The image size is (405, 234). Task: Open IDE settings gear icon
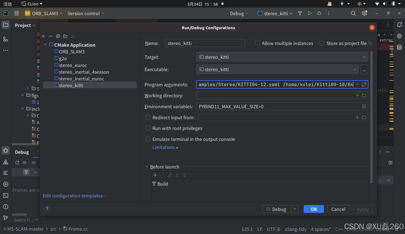[x=364, y=13]
